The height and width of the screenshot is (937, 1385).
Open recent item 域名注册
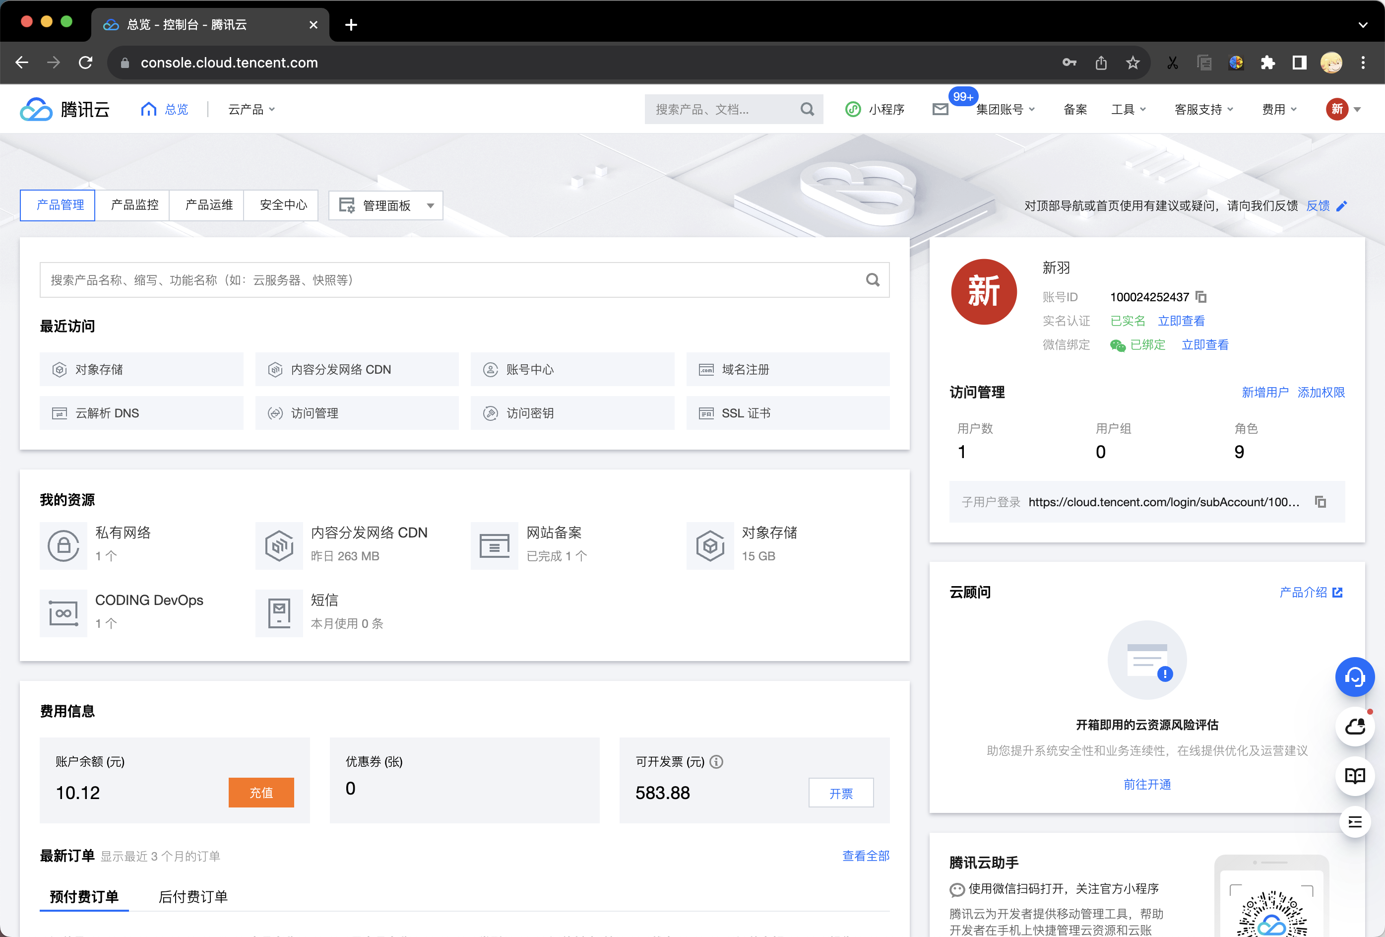pyautogui.click(x=788, y=369)
